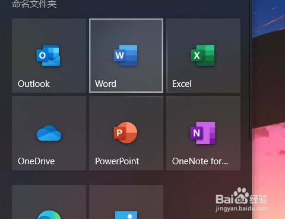Open the Microsoft Edge tile at bottom
This screenshot has height=219, width=285.
(x=49, y=202)
